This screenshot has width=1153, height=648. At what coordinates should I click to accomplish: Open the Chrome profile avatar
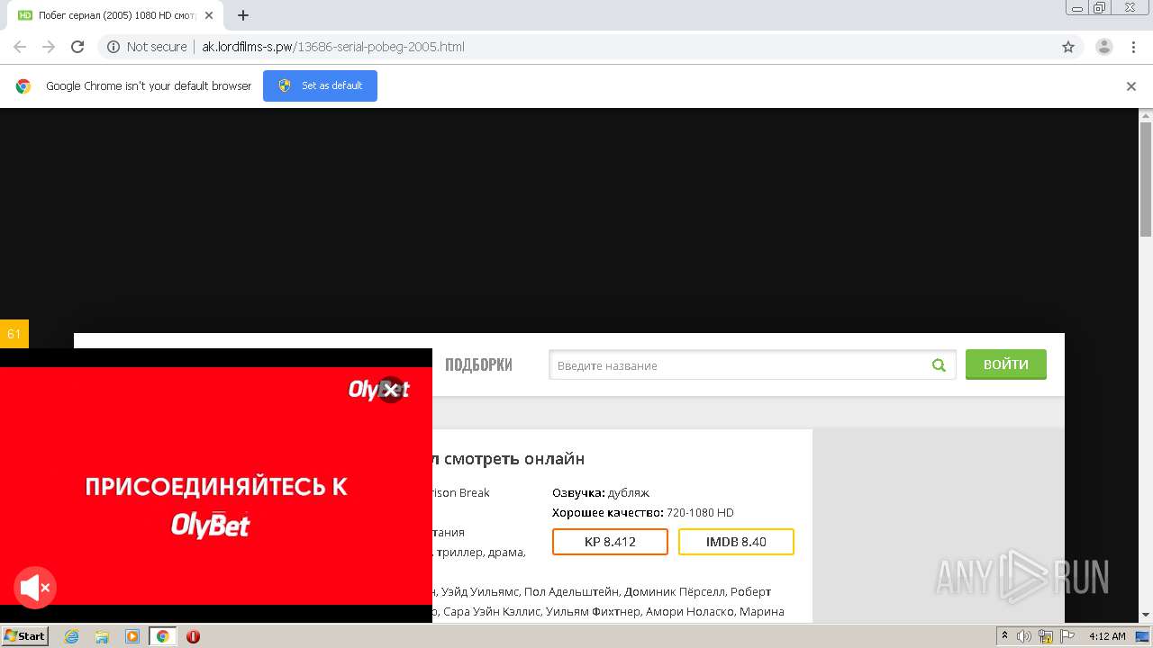pyautogui.click(x=1103, y=47)
